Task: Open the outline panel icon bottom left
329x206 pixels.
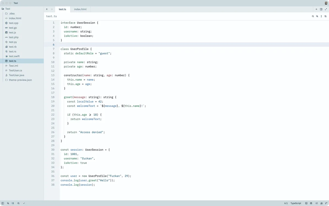Action: (13, 203)
